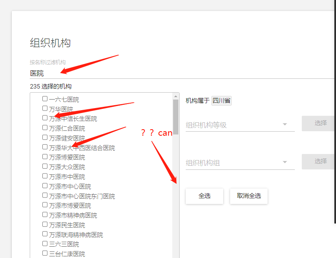
Task: Check 万源健安医院 in the list
Action: point(45,137)
